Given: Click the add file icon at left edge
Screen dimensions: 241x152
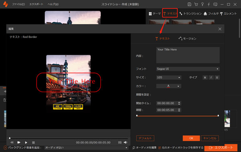Looking at the screenshot, I should click(5, 100).
